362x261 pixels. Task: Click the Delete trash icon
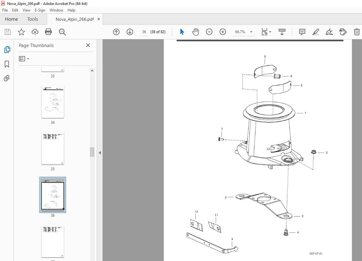357,32
